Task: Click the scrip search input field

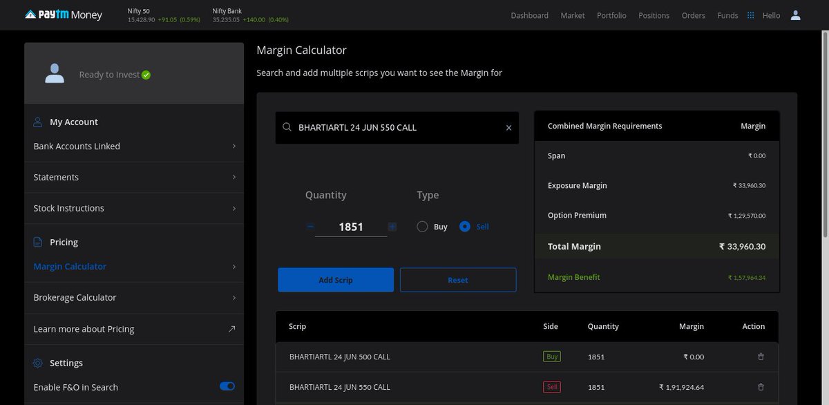Action: 397,128
